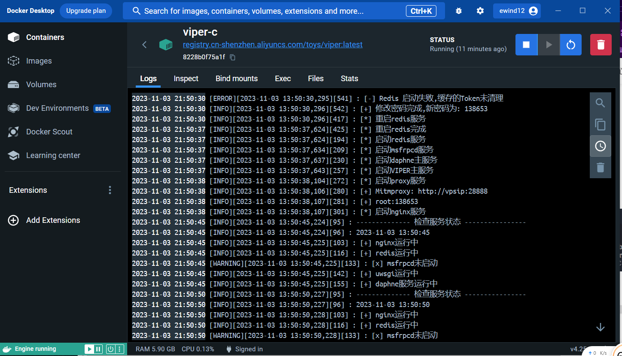Click the Extensions heading

pyautogui.click(x=28, y=190)
